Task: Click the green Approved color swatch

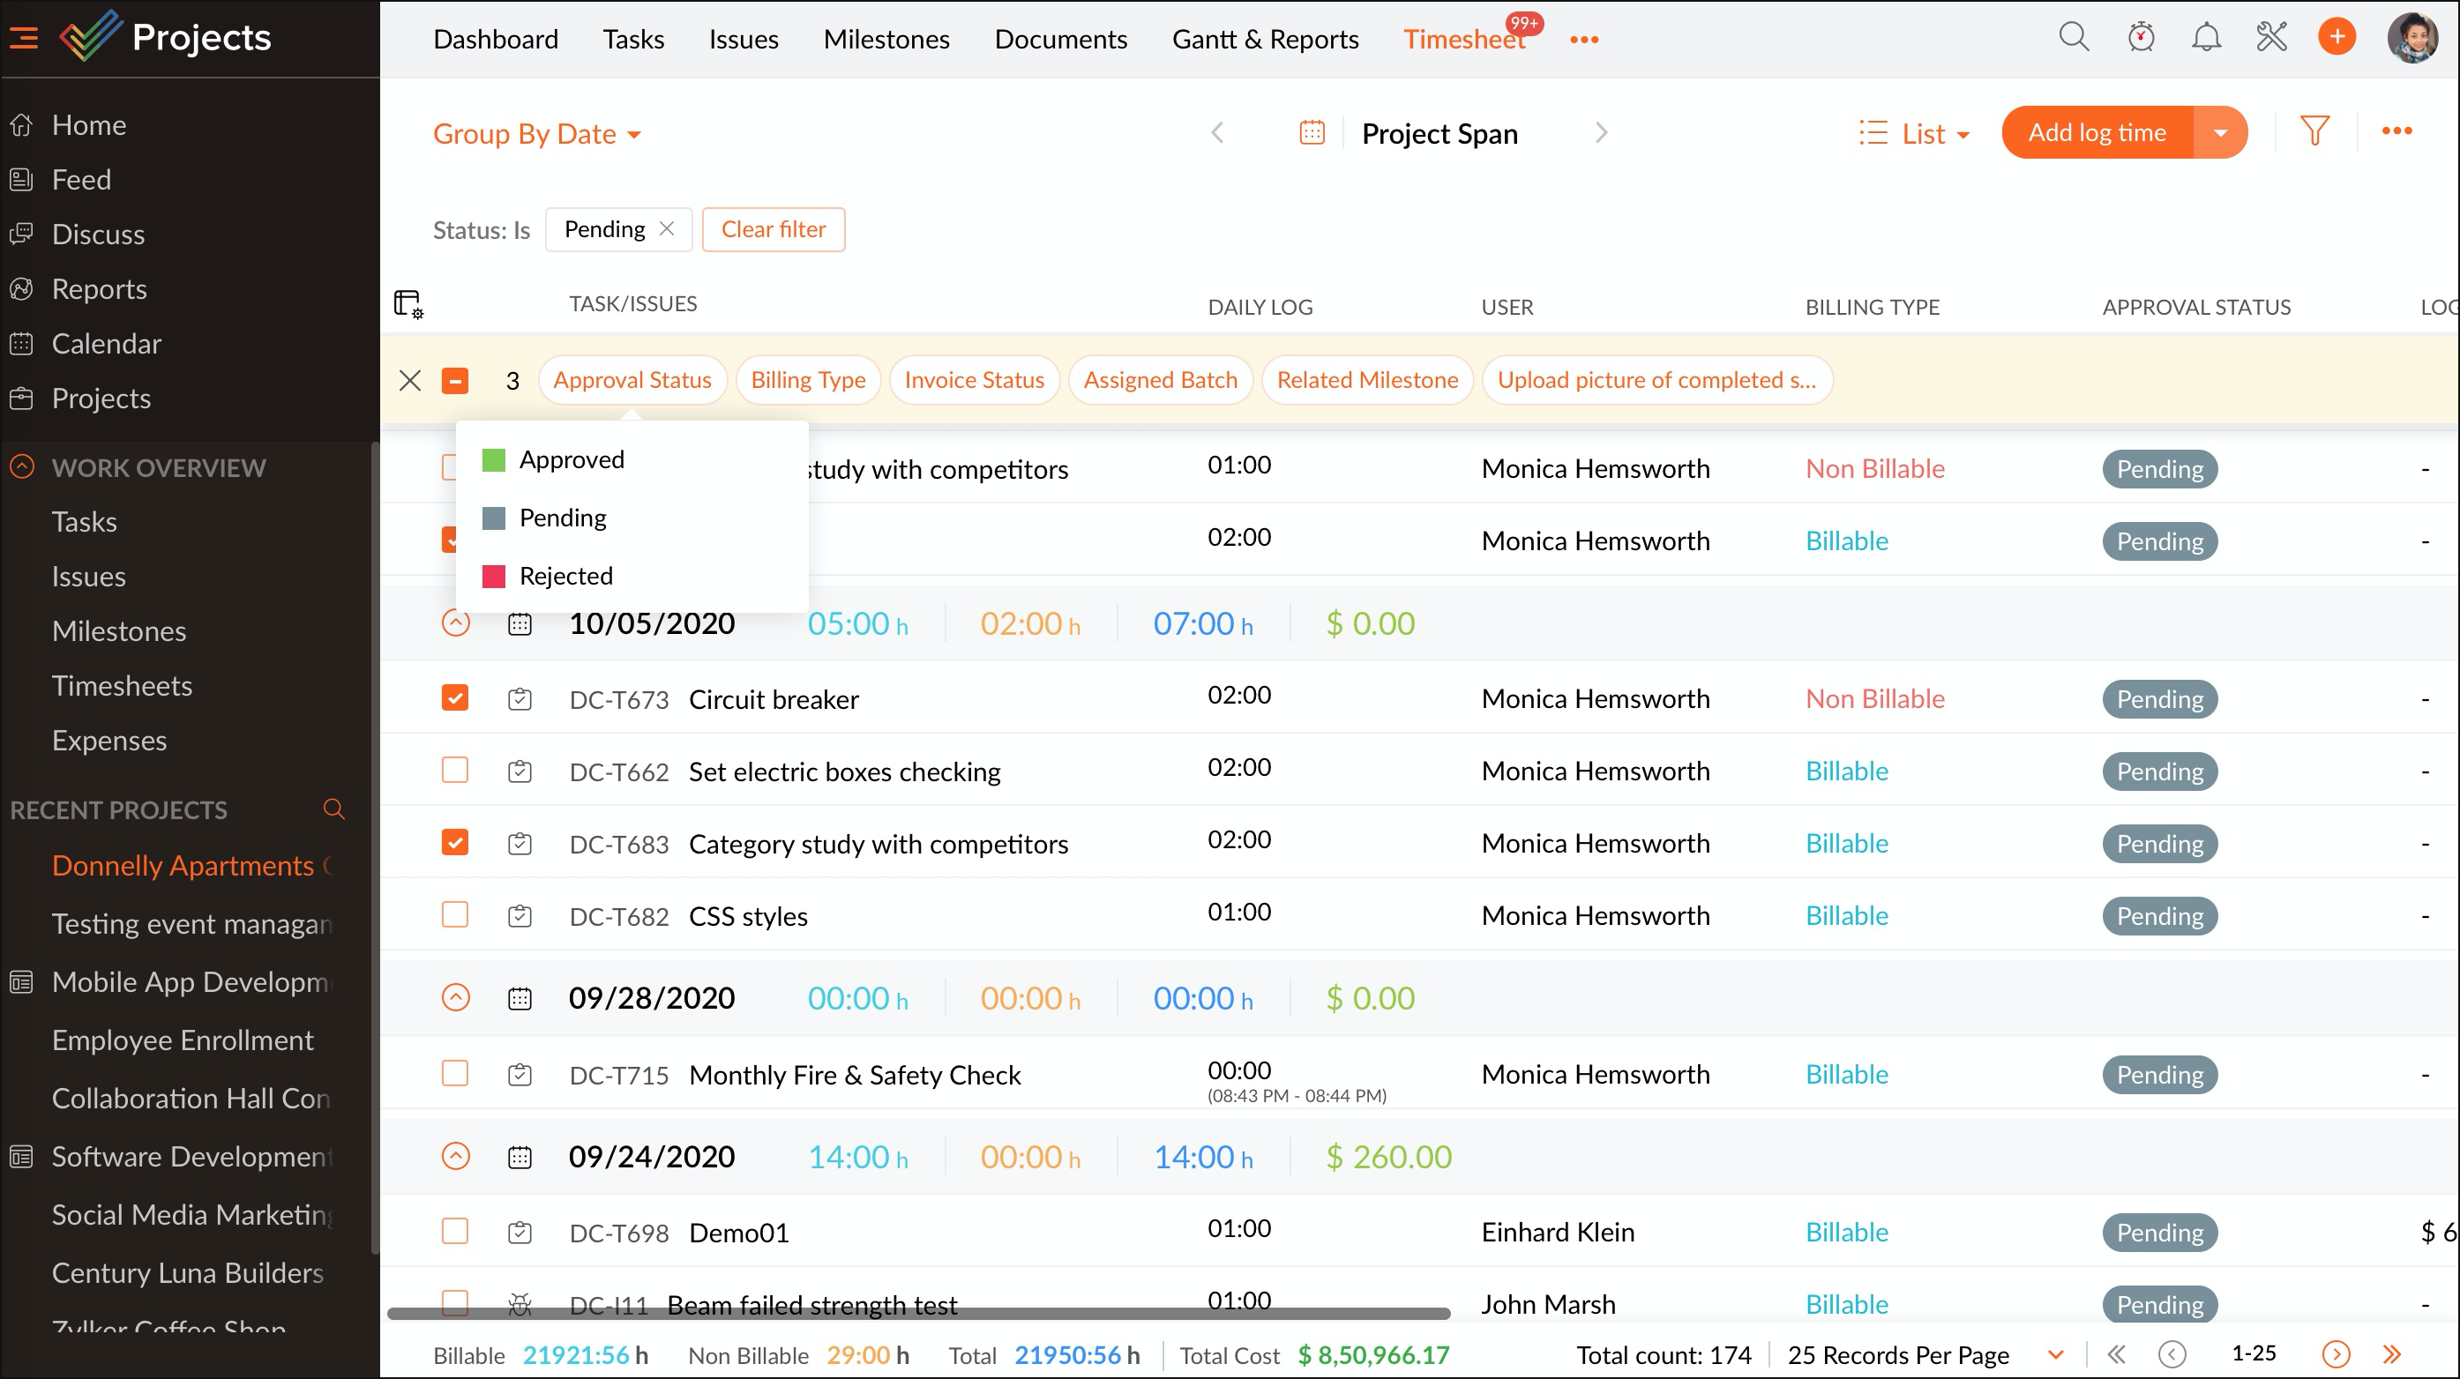Action: pyautogui.click(x=493, y=460)
